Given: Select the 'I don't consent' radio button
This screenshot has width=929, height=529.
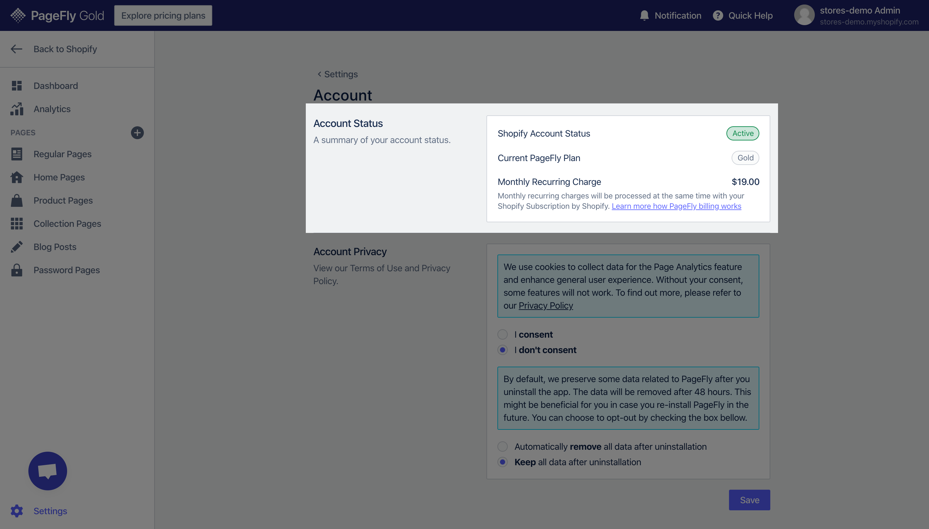Looking at the screenshot, I should coord(502,350).
